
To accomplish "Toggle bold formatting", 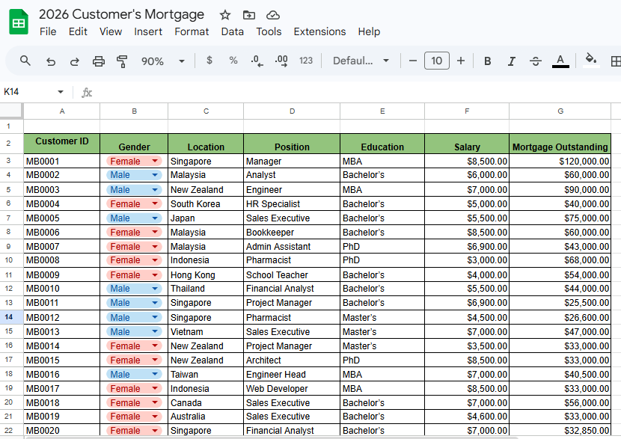I will coord(488,61).
